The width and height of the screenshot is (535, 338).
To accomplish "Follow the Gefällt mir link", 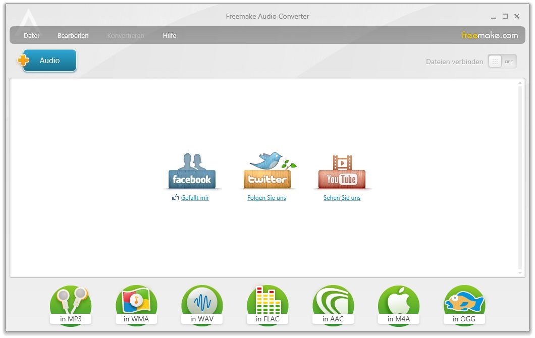I will (x=195, y=198).
